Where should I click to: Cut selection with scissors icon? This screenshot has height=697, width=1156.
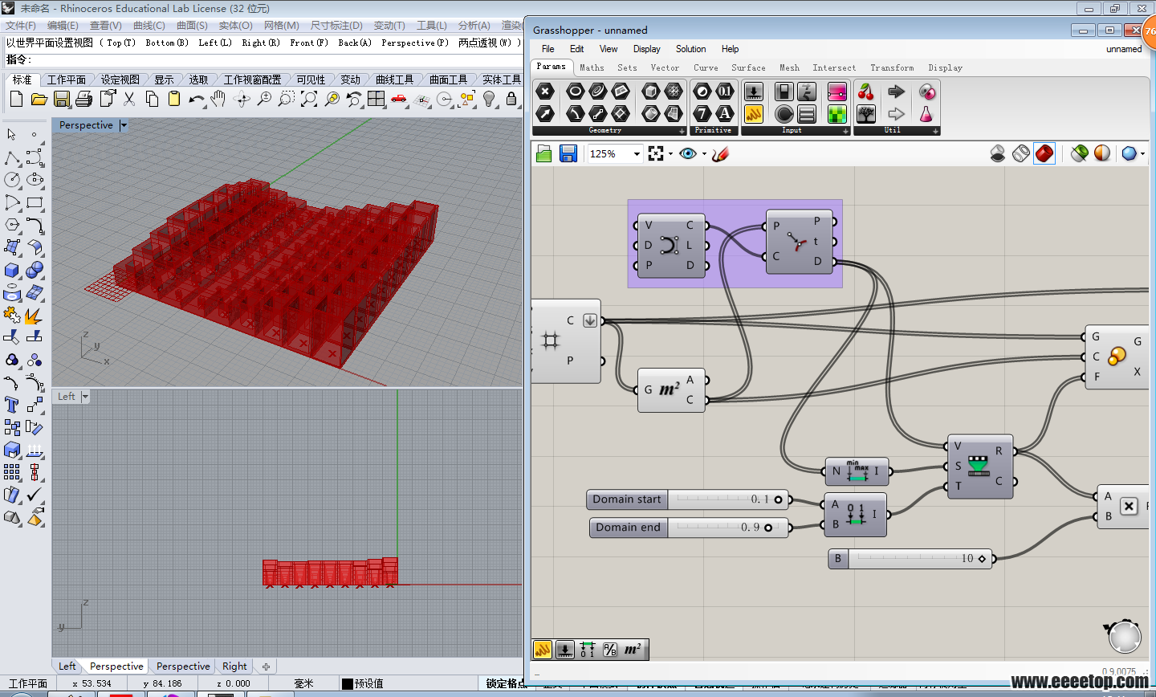[129, 99]
